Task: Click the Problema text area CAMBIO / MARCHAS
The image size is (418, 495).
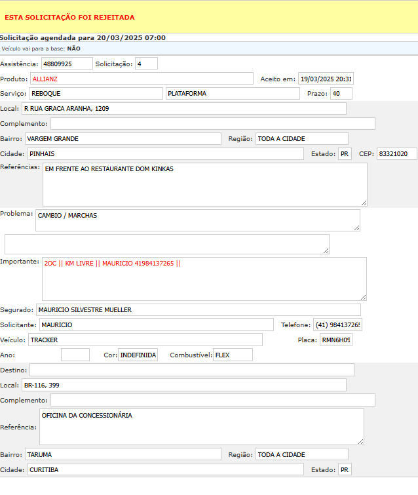Action: (197, 220)
